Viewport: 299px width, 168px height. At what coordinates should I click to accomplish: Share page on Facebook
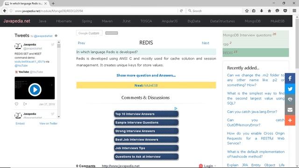(290, 78)
